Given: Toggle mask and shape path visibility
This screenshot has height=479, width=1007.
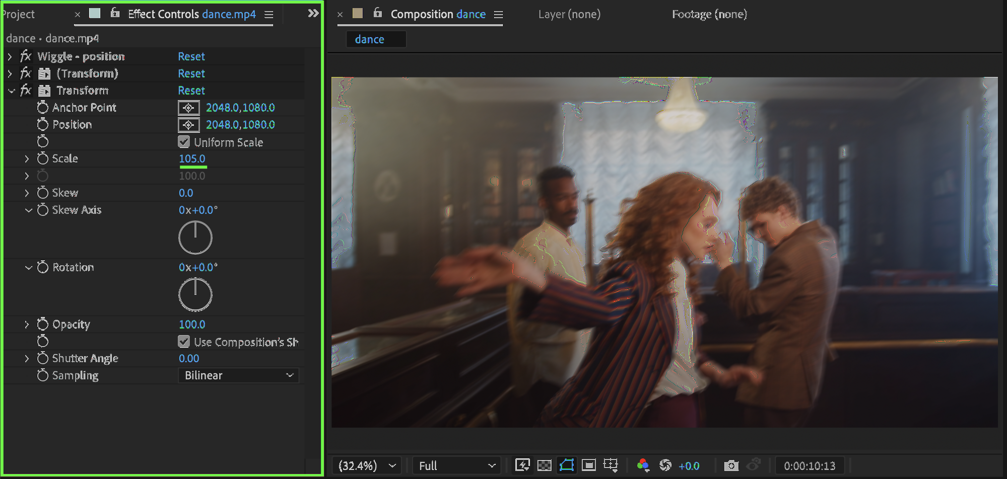Looking at the screenshot, I should tap(567, 465).
